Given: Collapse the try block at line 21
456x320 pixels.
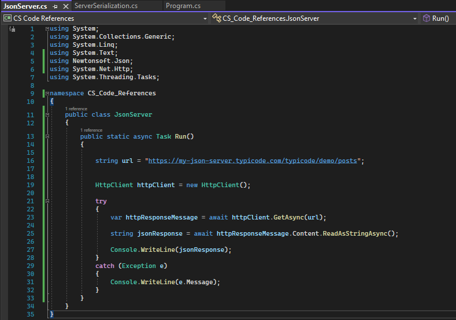Looking at the screenshot, I should (47, 201).
